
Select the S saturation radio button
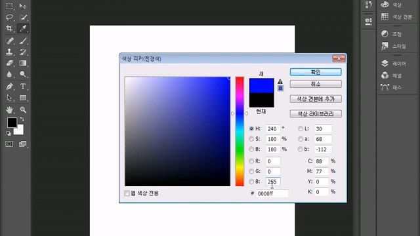(x=251, y=139)
